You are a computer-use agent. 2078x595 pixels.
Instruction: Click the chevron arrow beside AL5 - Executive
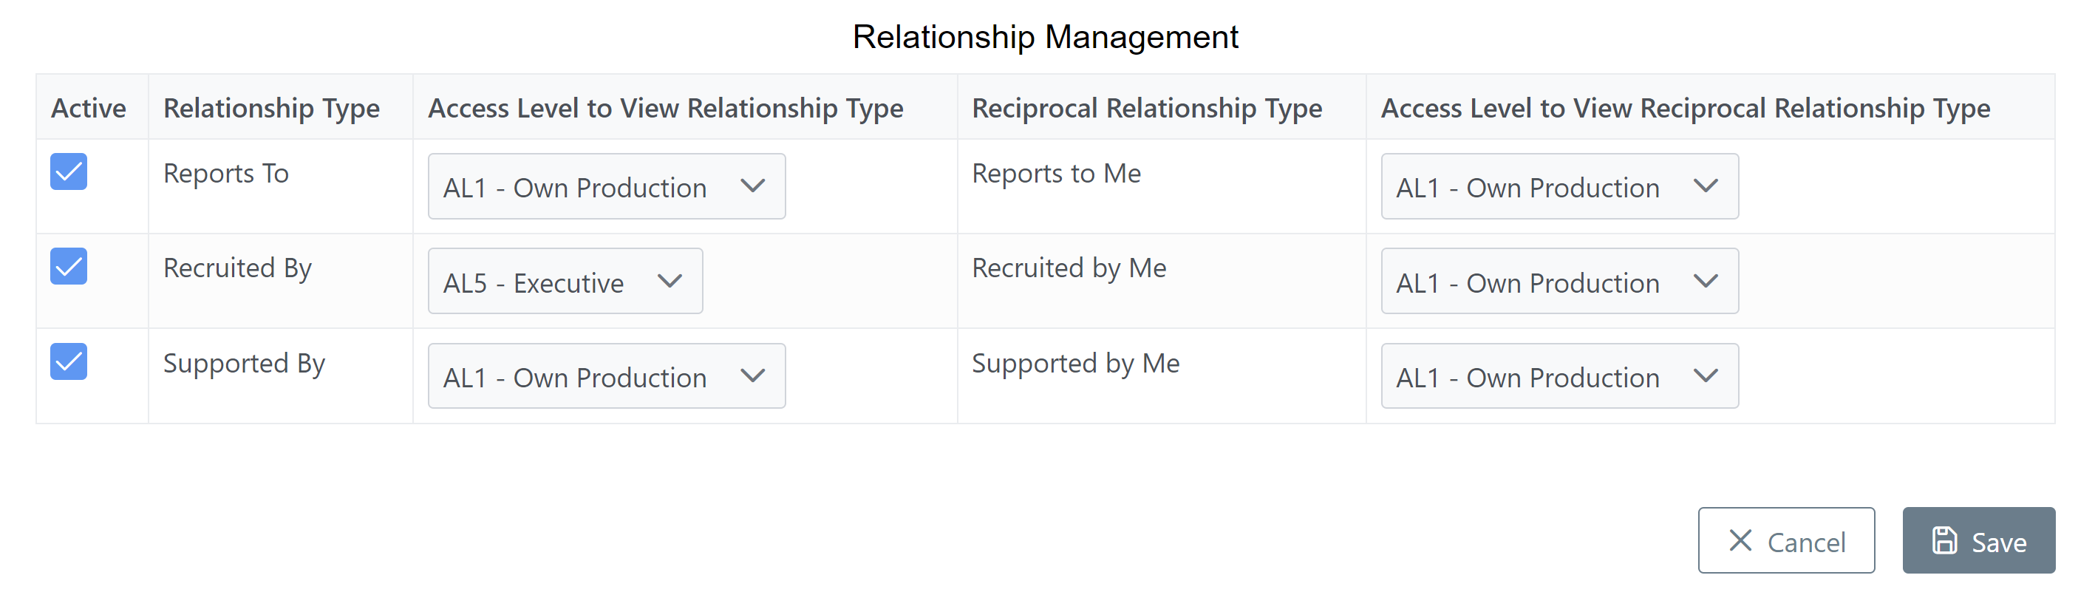[x=670, y=281]
